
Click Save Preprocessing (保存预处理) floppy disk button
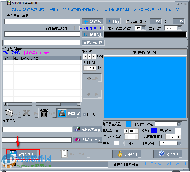coord(21,154)
